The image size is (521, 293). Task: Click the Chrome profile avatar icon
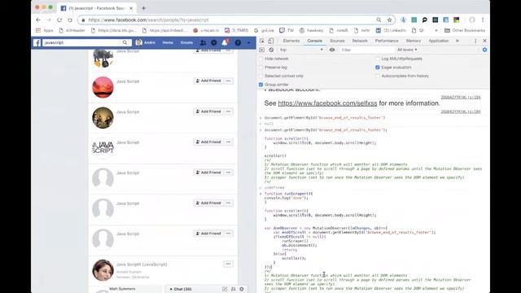472,20
